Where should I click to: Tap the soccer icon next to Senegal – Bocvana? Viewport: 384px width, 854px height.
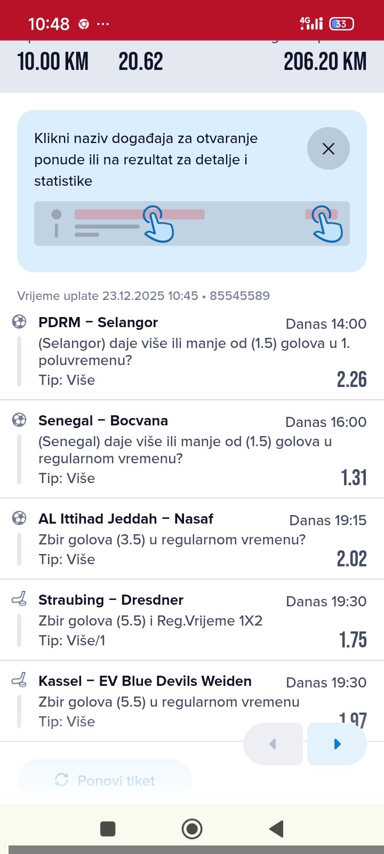click(19, 420)
